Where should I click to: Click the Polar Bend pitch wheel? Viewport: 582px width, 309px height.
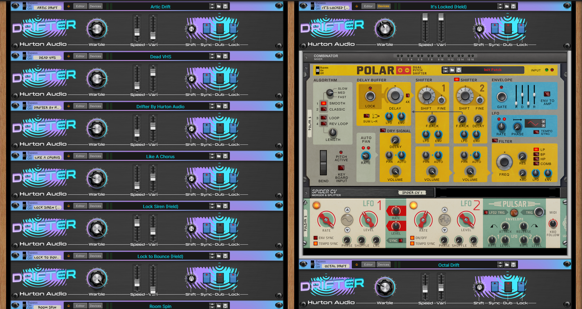click(323, 163)
